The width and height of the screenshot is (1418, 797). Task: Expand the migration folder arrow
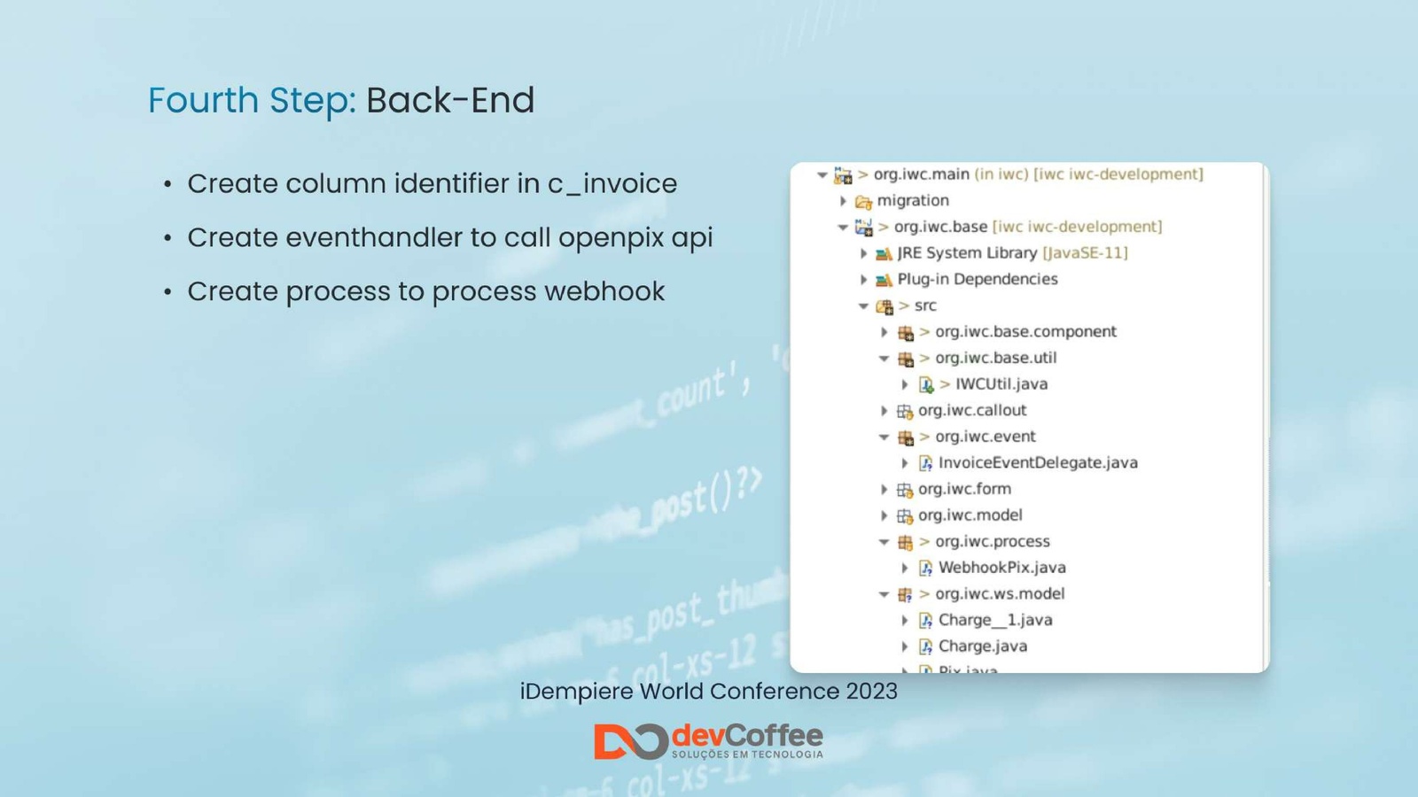[843, 201]
